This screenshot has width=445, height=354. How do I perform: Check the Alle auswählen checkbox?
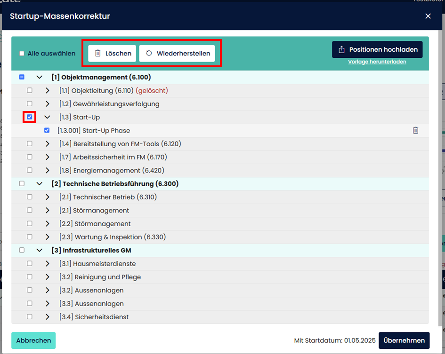tap(22, 54)
